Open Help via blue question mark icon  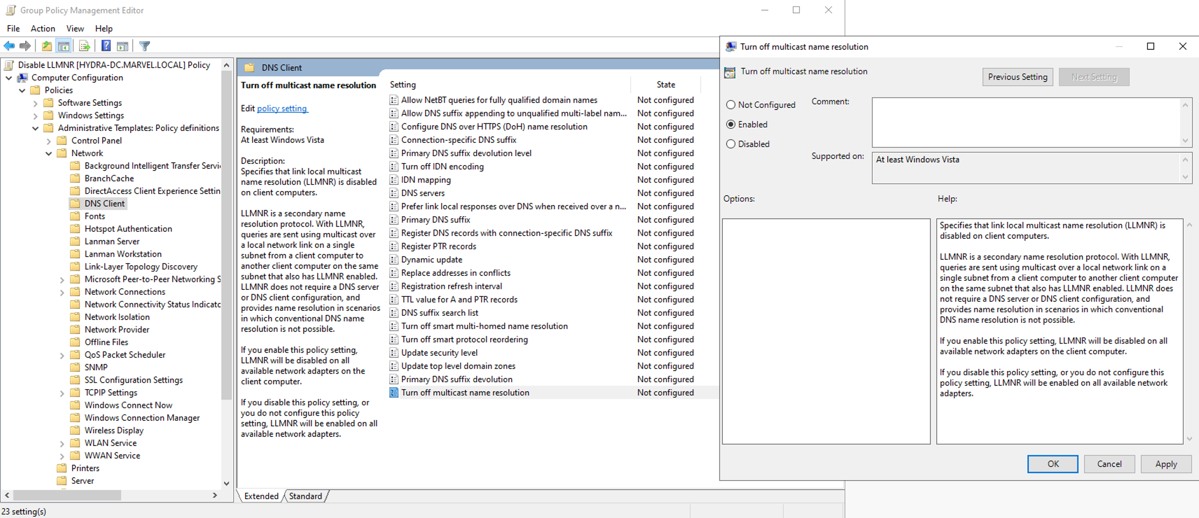(106, 46)
